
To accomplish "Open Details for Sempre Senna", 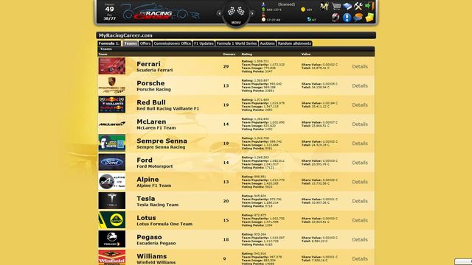I will (x=360, y=144).
